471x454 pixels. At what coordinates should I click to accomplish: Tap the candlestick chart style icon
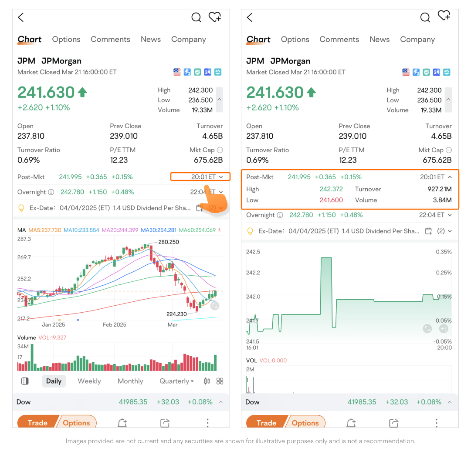pos(207,381)
